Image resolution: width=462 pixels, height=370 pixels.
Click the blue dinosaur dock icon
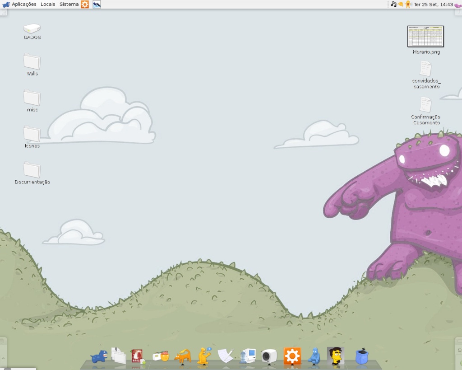pos(99,356)
